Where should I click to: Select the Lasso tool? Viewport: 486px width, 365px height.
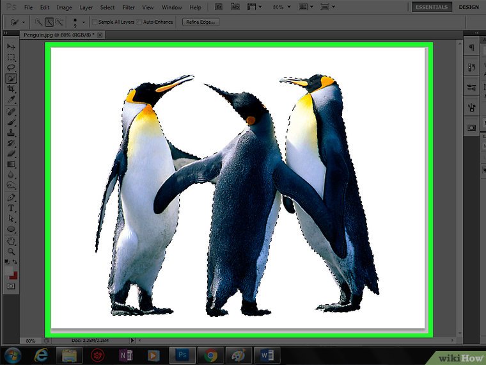point(11,67)
